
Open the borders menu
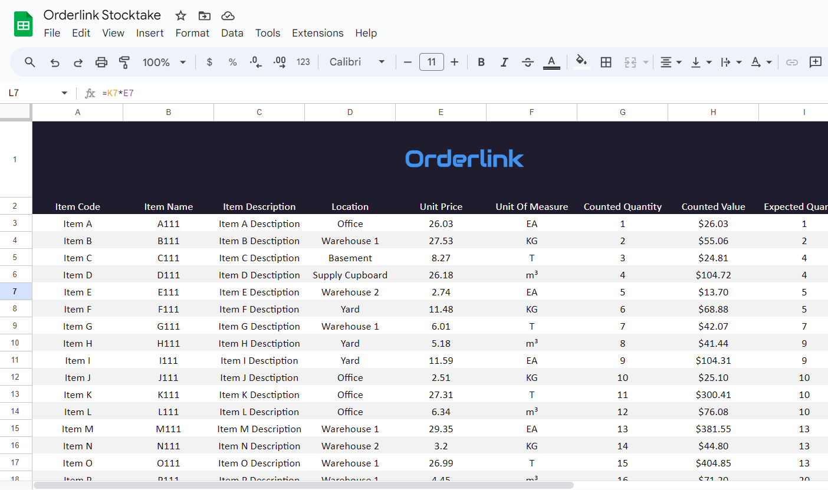tap(606, 62)
